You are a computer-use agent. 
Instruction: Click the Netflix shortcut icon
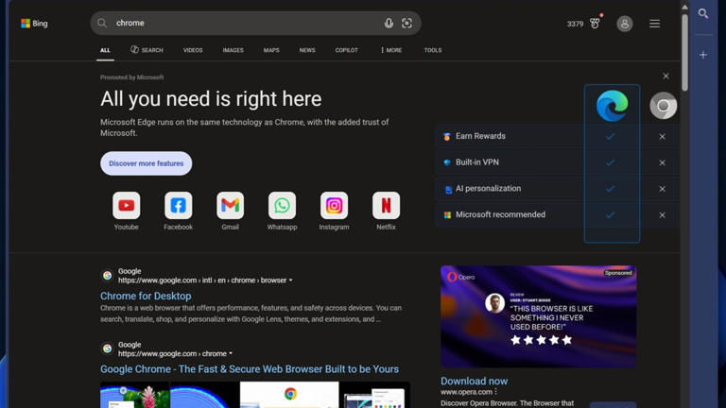click(386, 206)
